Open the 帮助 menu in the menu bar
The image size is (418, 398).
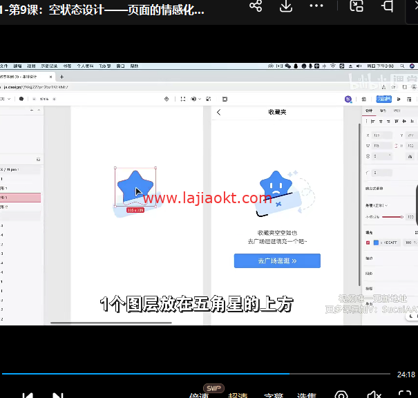tap(134, 66)
